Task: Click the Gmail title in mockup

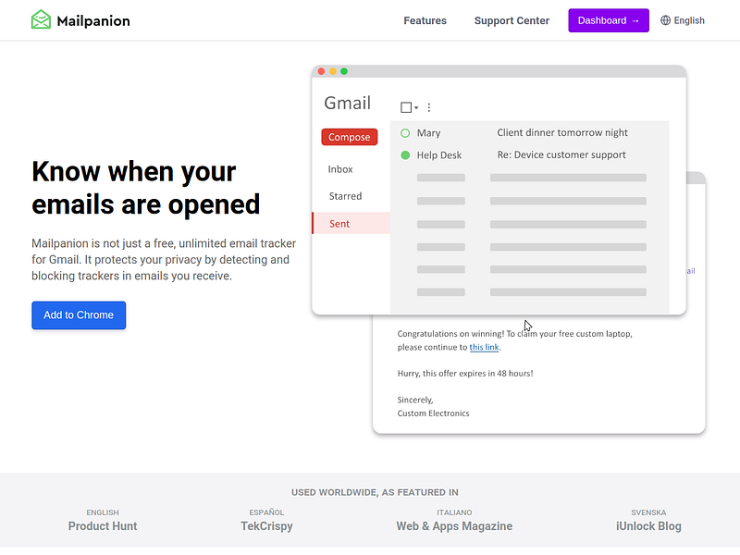Action: pyautogui.click(x=348, y=103)
